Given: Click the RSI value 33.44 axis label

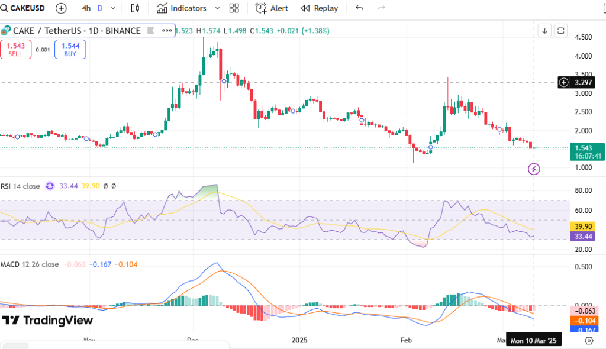Looking at the screenshot, I should (x=583, y=236).
